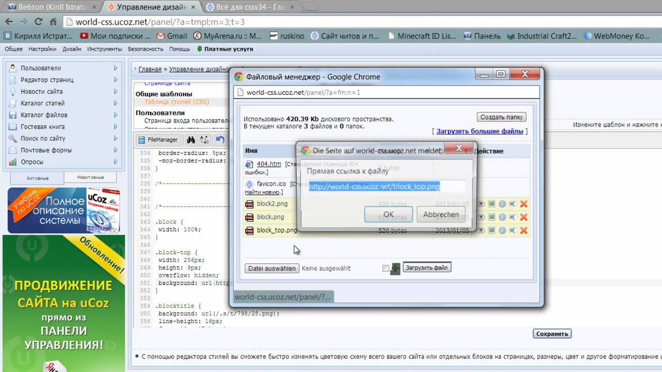Image resolution: width=662 pixels, height=372 pixels.
Task: Expand the Опросы sidebar arrow
Action: coord(116,162)
